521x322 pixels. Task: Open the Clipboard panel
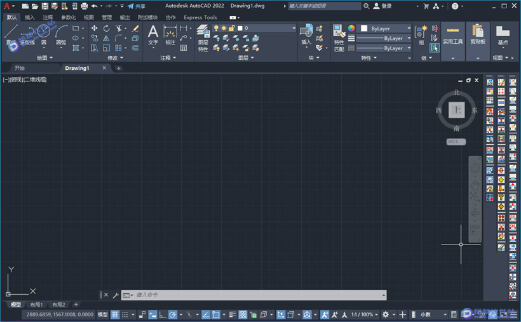click(478, 41)
